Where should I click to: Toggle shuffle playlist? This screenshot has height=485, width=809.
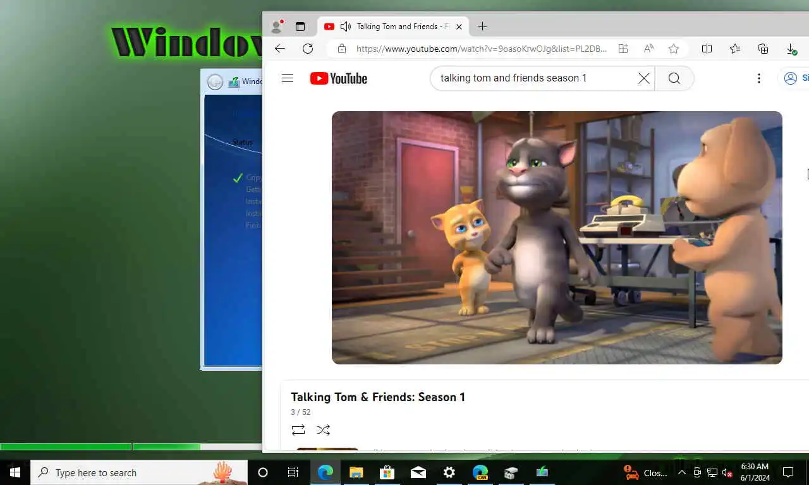324,430
